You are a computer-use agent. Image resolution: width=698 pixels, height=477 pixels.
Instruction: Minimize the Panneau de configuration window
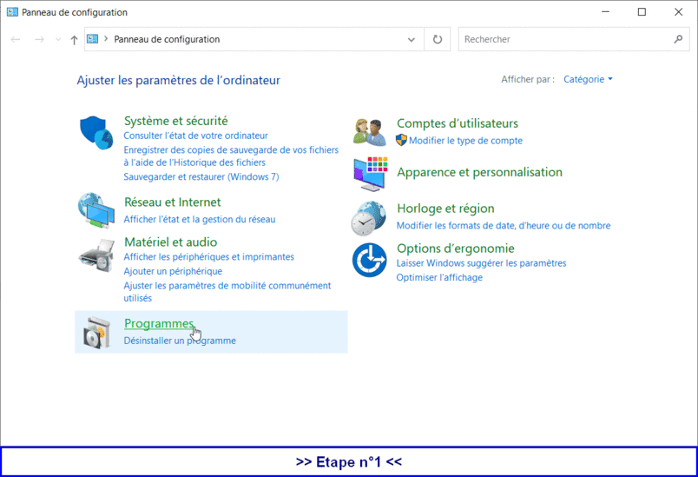click(x=605, y=12)
